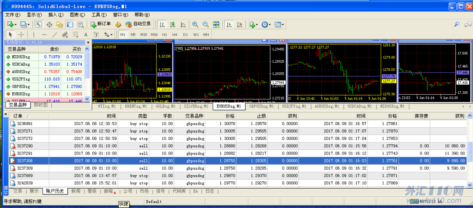Viewport: 473px width, 208px height.
Task: Switch timeframe to H1
Action: click(165, 35)
